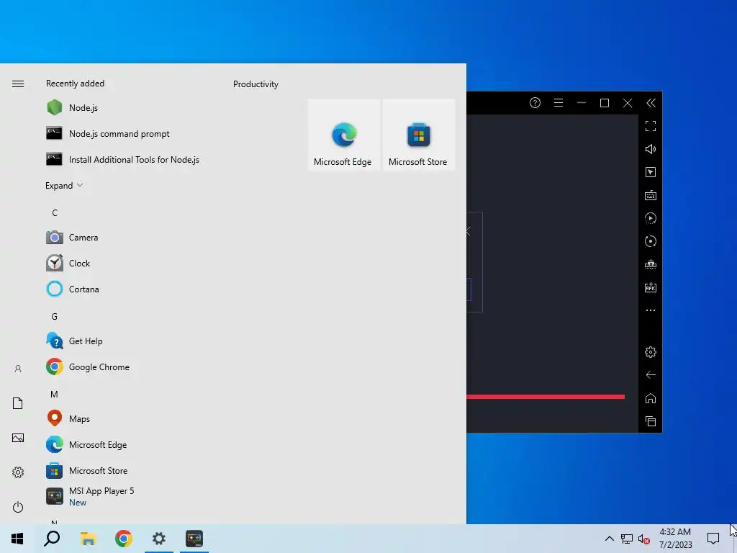
Task: Open macro recorder icon in App Player
Action: pyautogui.click(x=651, y=218)
